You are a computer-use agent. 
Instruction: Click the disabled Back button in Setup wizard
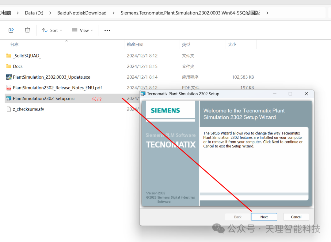pyautogui.click(x=238, y=217)
